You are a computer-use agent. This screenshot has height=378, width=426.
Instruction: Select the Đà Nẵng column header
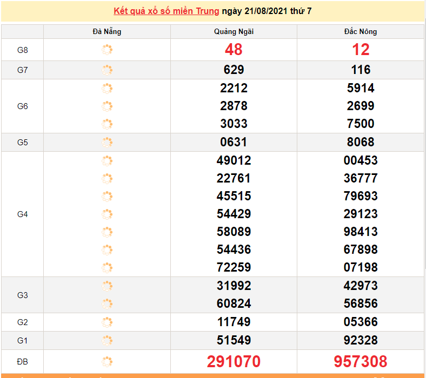tap(107, 31)
